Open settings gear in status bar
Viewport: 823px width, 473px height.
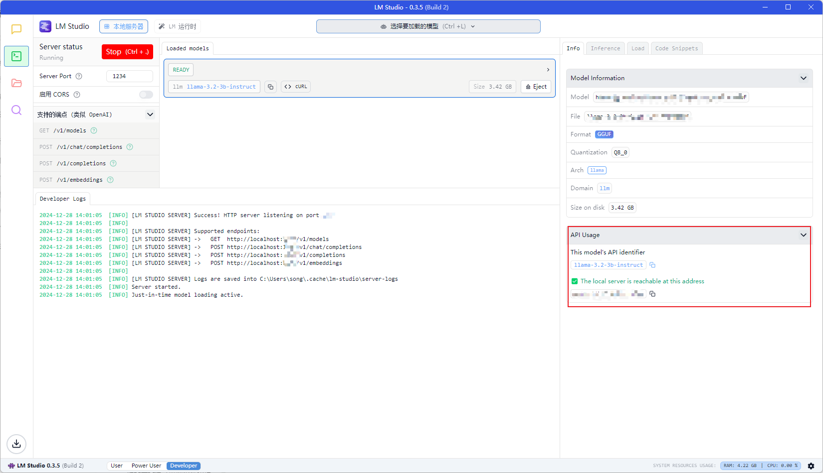coord(811,466)
